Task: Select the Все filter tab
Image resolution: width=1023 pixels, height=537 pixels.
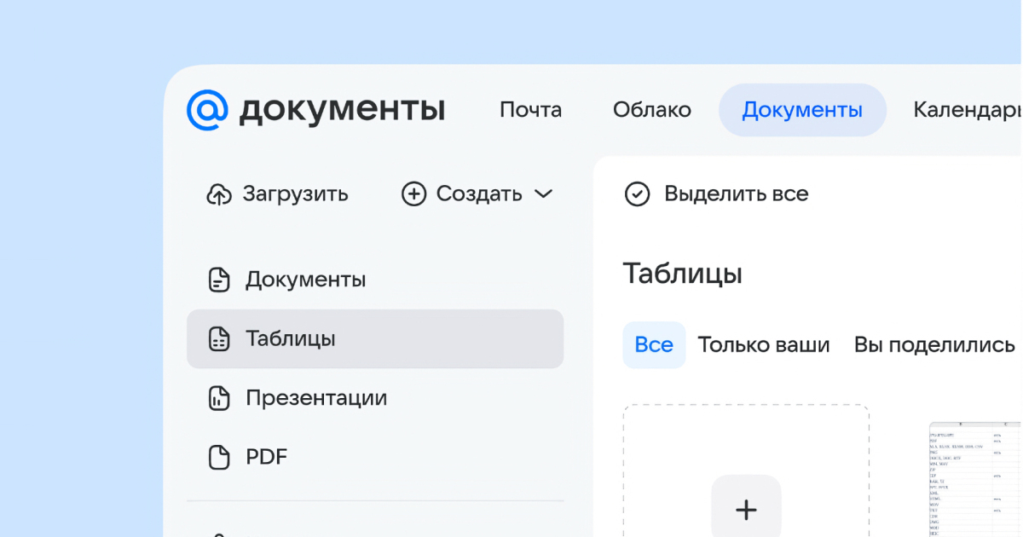Action: [x=654, y=345]
